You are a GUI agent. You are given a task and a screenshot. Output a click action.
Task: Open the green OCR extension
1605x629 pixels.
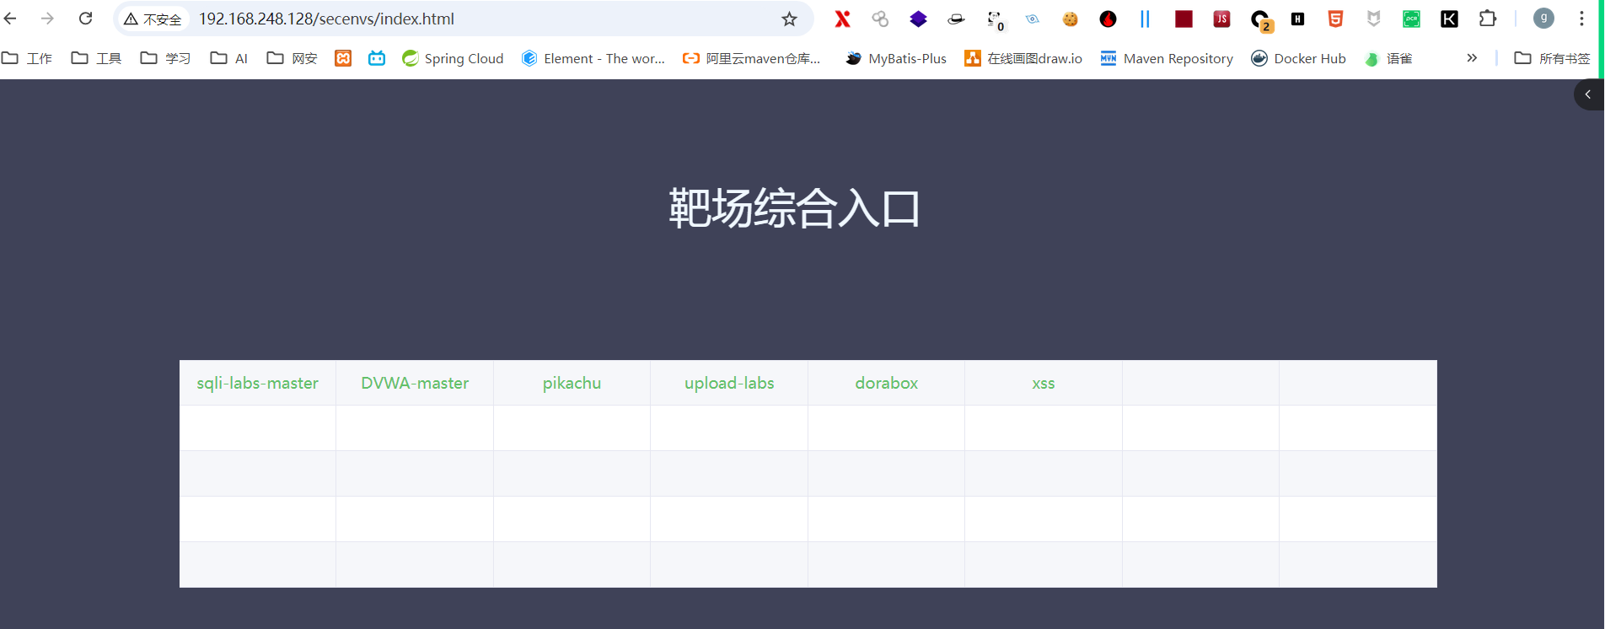click(x=1411, y=19)
